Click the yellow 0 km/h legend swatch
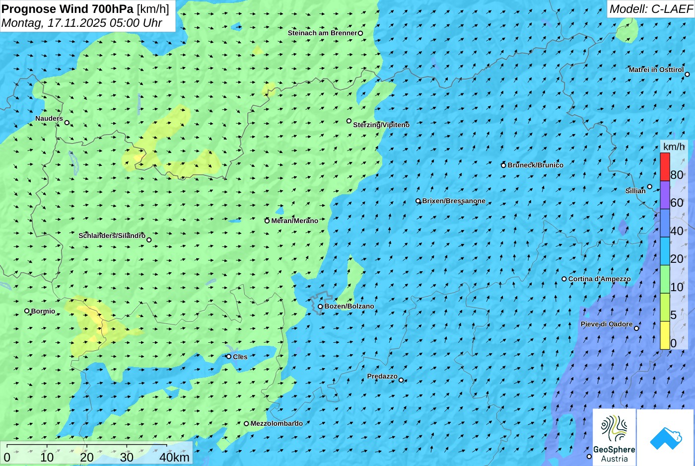This screenshot has width=695, height=466. click(x=665, y=335)
